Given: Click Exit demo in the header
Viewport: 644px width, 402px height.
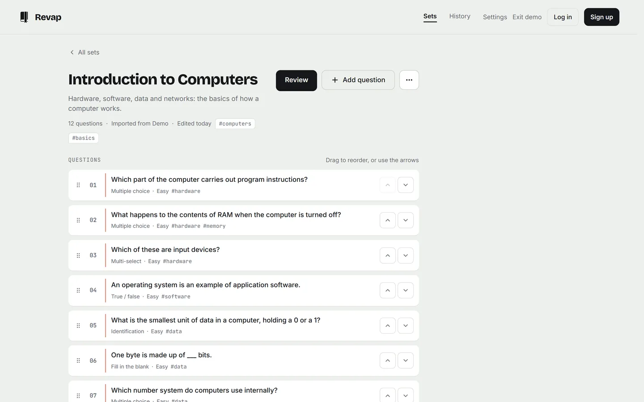Looking at the screenshot, I should pos(527,17).
